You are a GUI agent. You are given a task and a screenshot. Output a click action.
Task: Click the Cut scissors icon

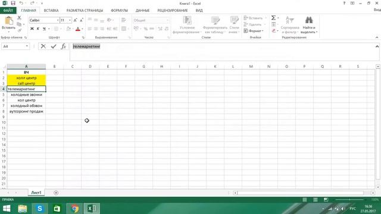[19, 18]
